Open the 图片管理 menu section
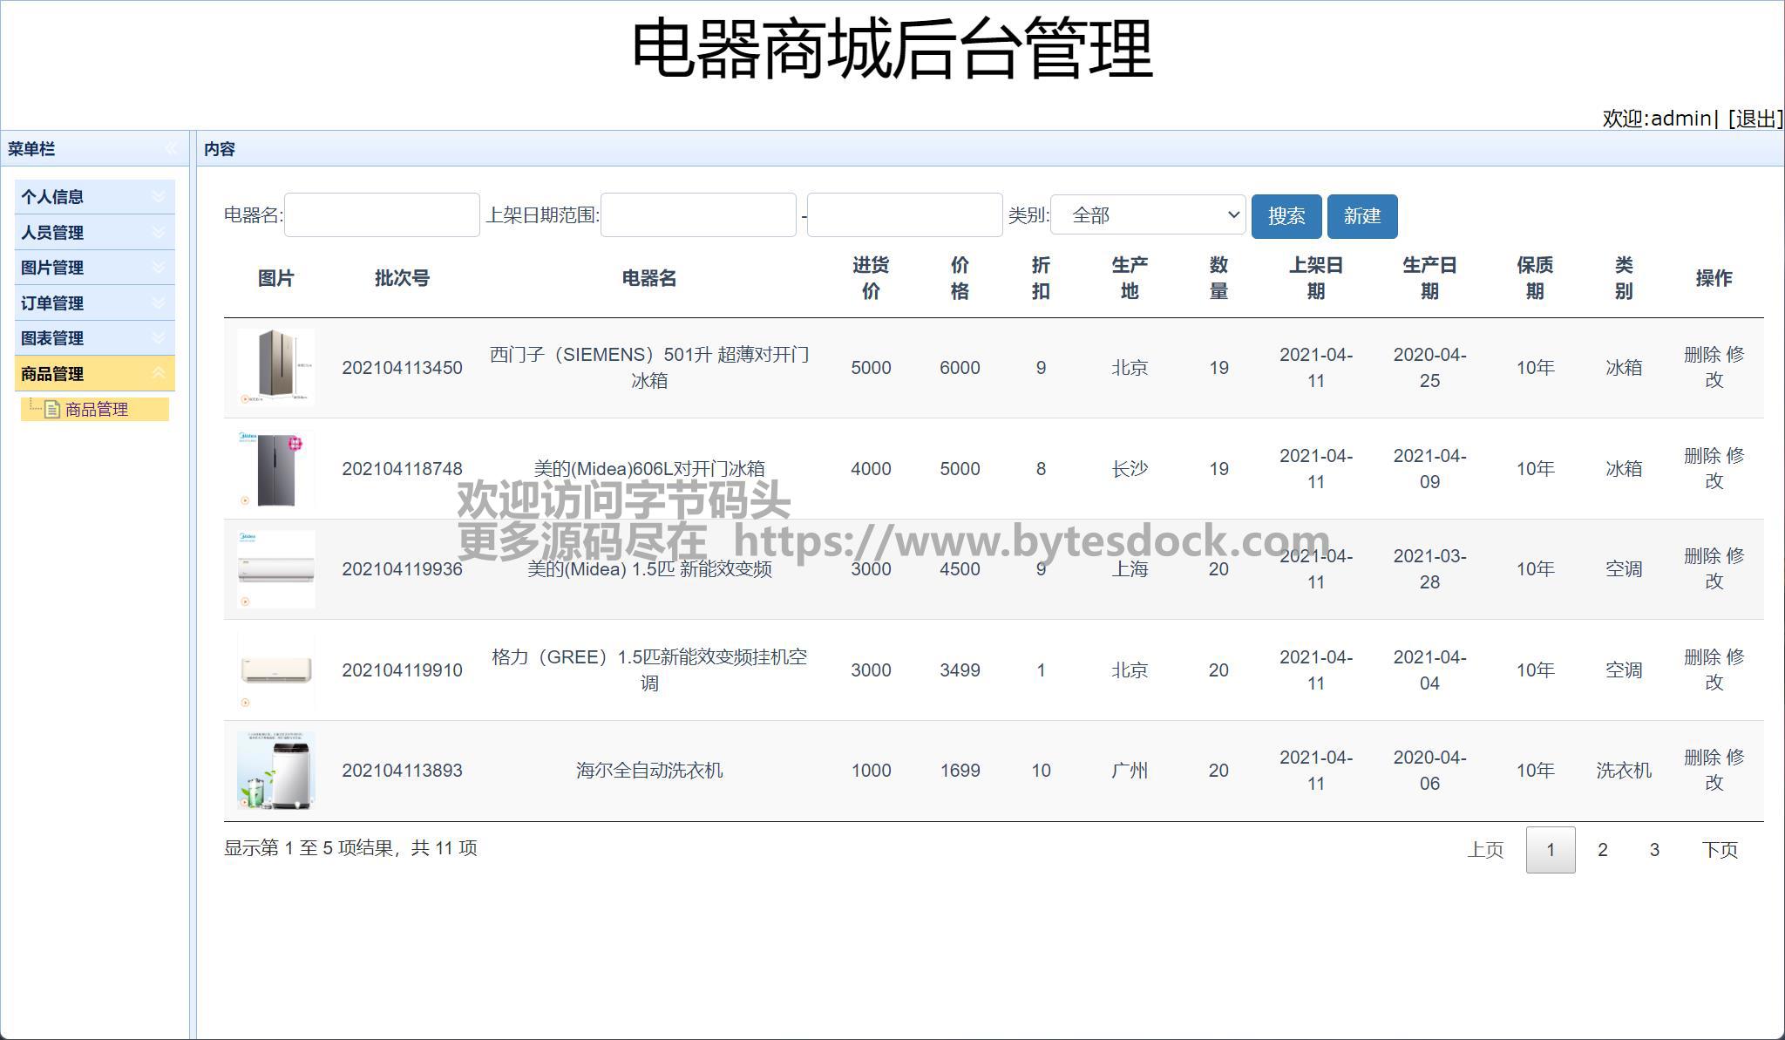The image size is (1785, 1040). tap(52, 268)
